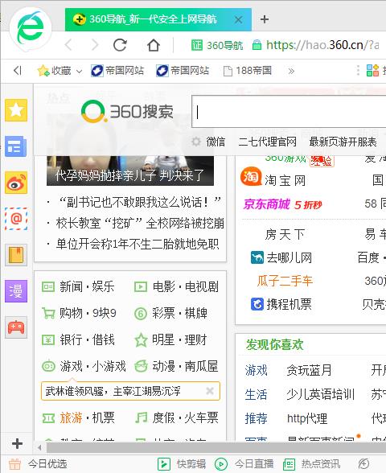Open 今日直播 in status bar
386x473 pixels.
point(244,464)
